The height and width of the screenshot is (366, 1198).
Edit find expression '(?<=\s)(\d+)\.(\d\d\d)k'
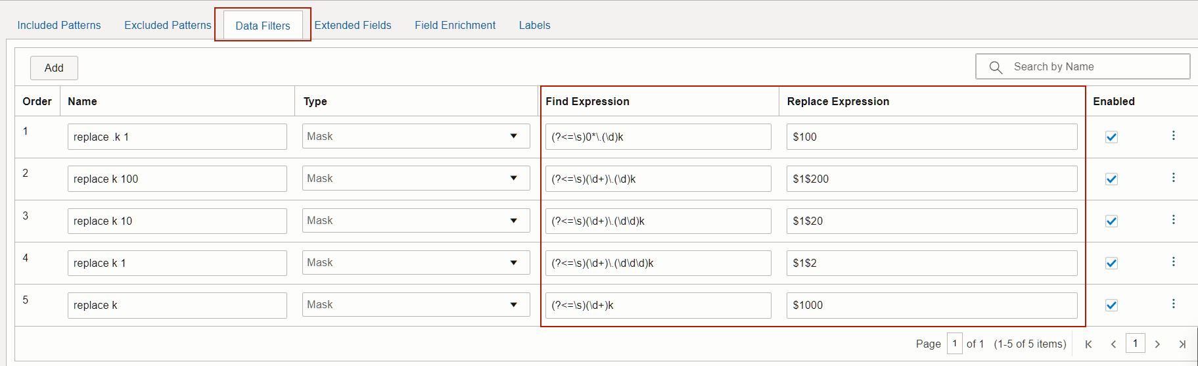658,263
